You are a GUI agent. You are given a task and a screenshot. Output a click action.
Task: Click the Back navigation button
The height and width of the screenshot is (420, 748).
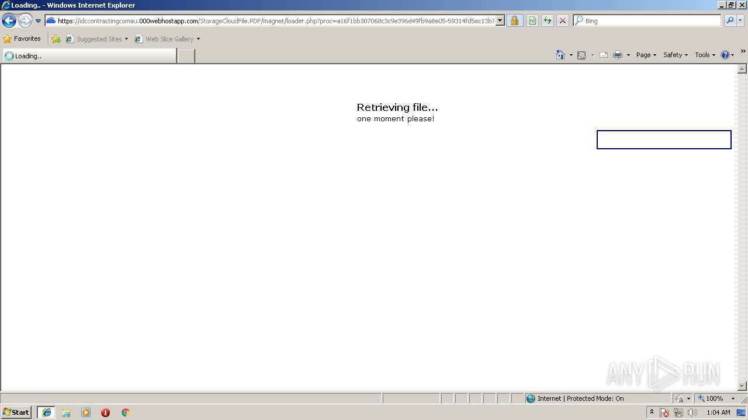[9, 21]
